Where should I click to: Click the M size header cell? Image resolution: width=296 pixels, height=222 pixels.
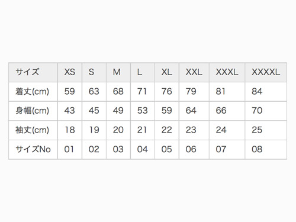[118, 72]
